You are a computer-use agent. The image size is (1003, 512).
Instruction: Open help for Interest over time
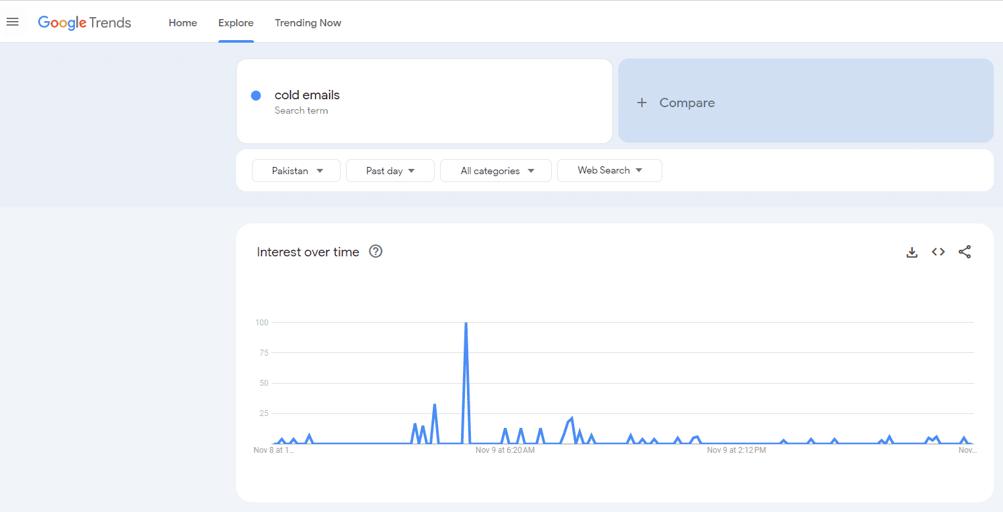click(x=376, y=251)
